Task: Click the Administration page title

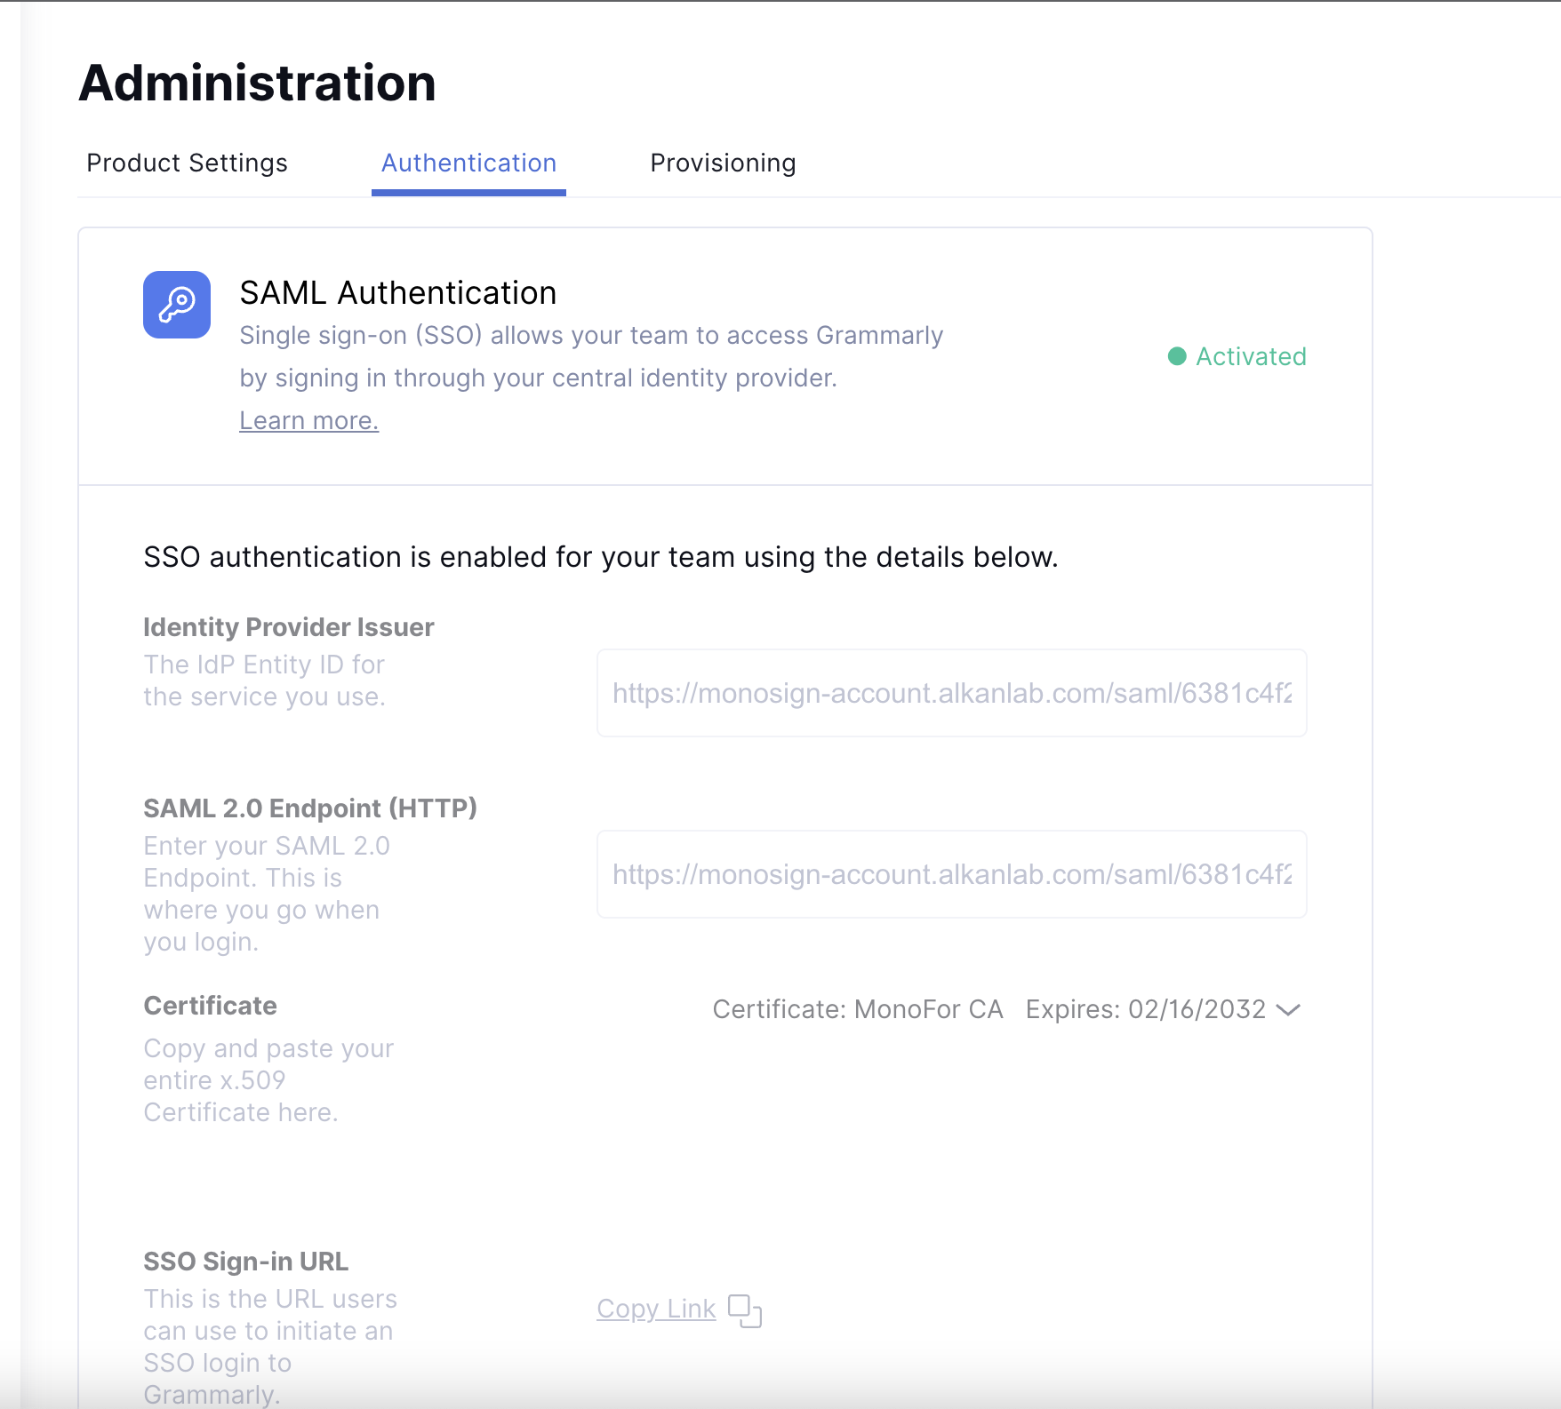Action: 257,84
